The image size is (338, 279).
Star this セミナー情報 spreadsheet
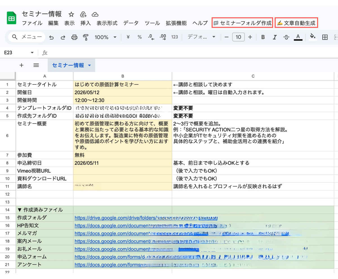tap(71, 14)
